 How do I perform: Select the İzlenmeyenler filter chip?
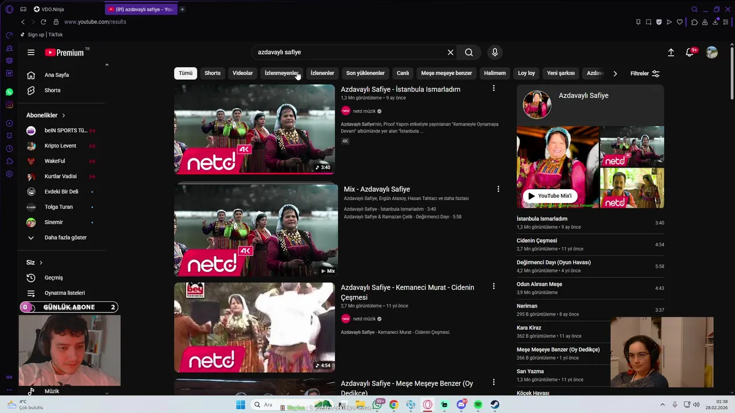pyautogui.click(x=281, y=73)
